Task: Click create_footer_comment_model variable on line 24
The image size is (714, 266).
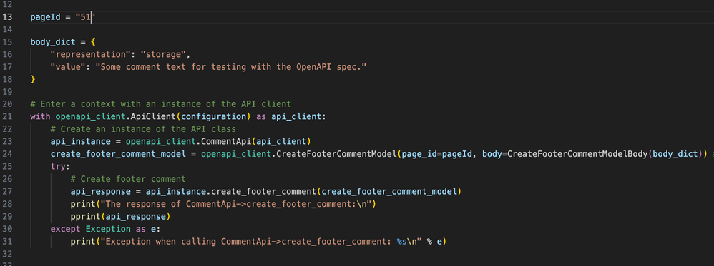Action: 118,154
